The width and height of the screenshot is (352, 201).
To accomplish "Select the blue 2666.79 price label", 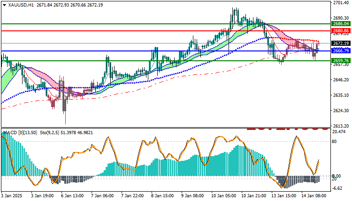I will [x=341, y=51].
